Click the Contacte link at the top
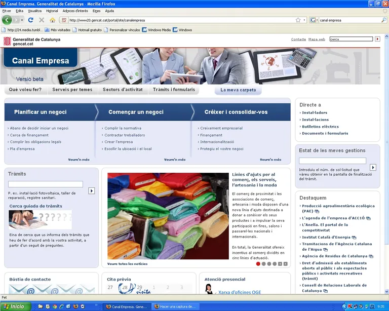The height and width of the screenshot is (311, 389). point(298,39)
